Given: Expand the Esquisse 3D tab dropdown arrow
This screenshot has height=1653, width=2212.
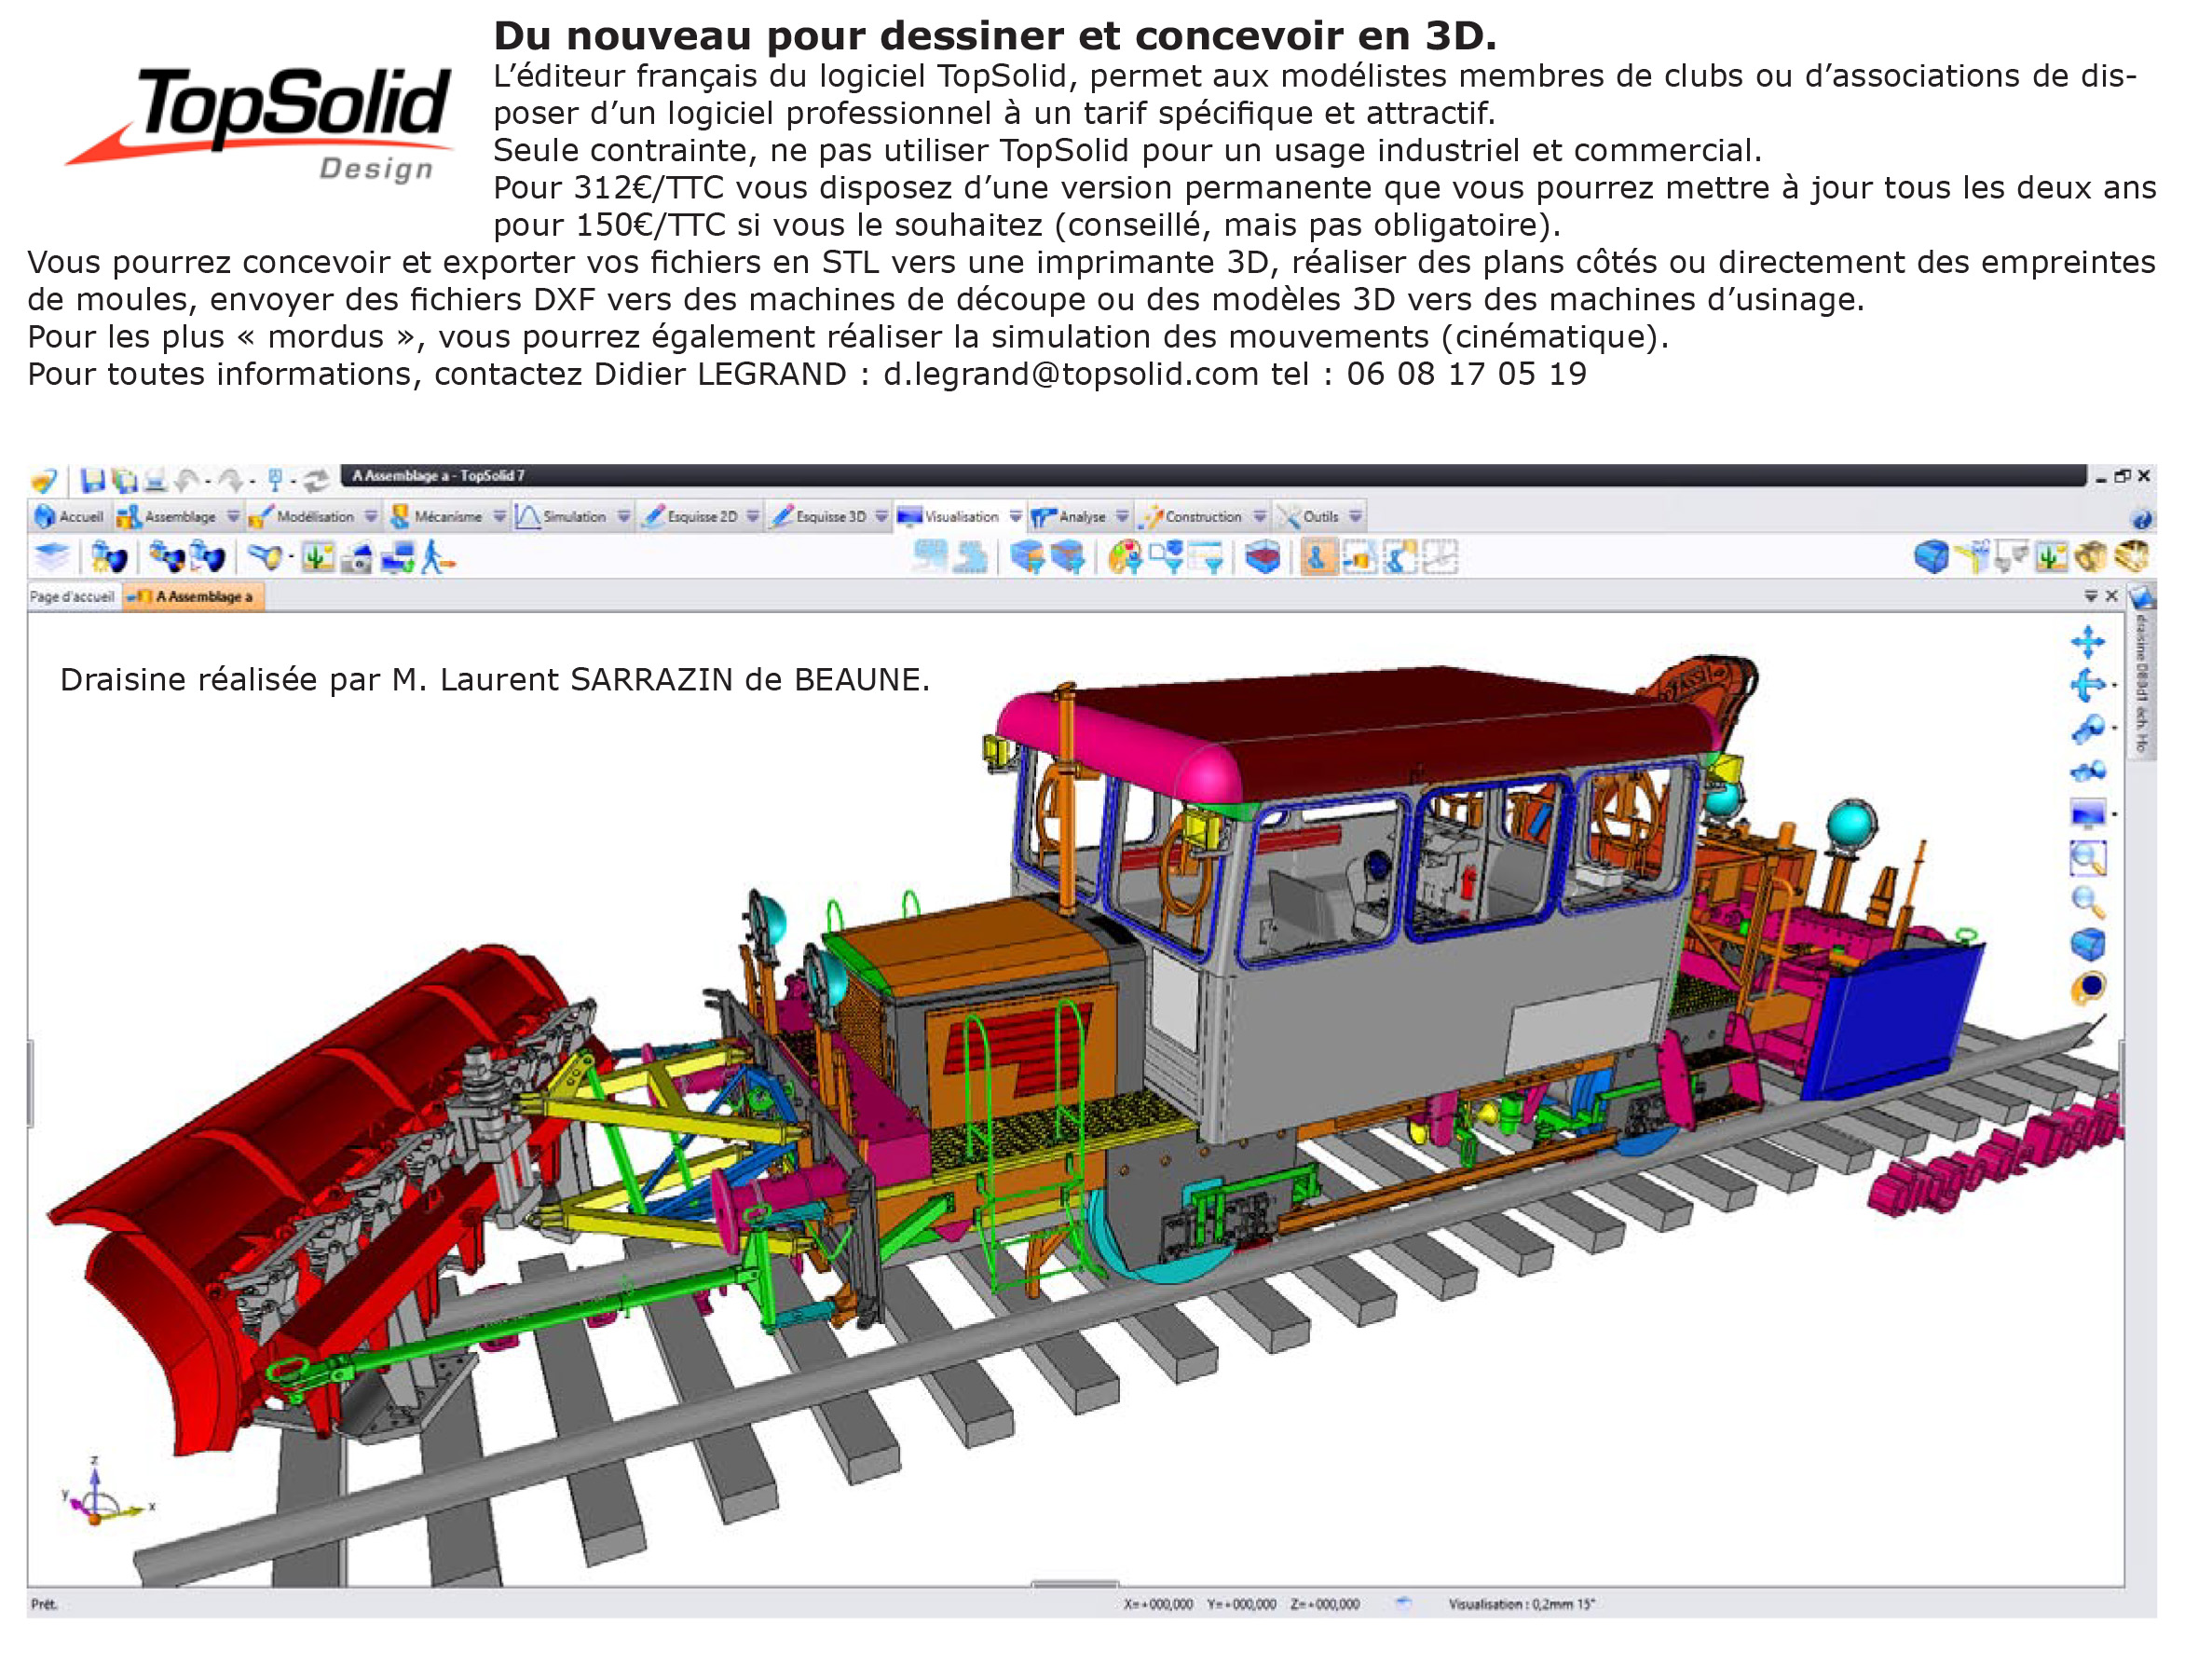Looking at the screenshot, I should pyautogui.click(x=881, y=516).
